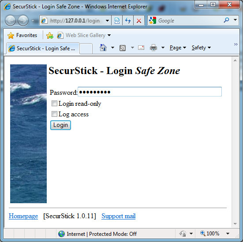The height and width of the screenshot is (242, 243).
Task: Click the Print icon
Action: click(x=153, y=48)
